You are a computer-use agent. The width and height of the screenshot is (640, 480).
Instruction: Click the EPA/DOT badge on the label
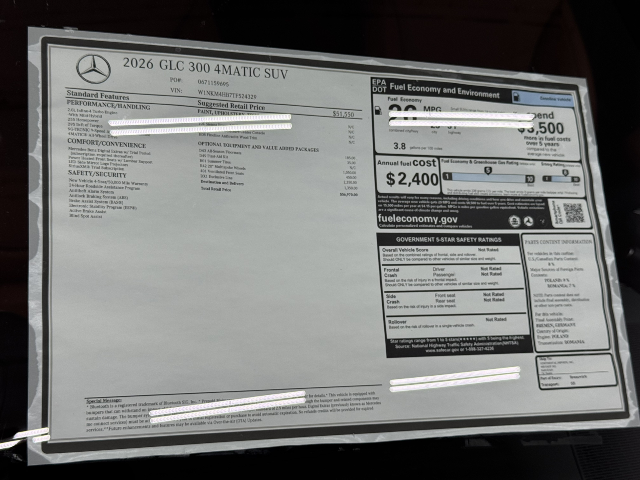pos(379,85)
